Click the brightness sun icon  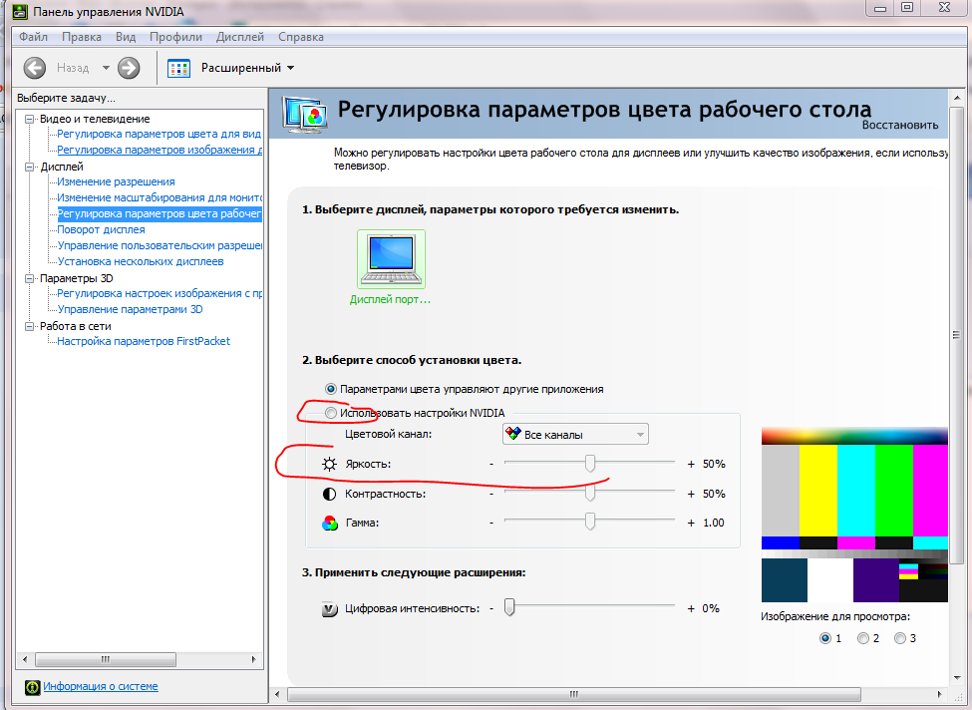pyautogui.click(x=329, y=464)
